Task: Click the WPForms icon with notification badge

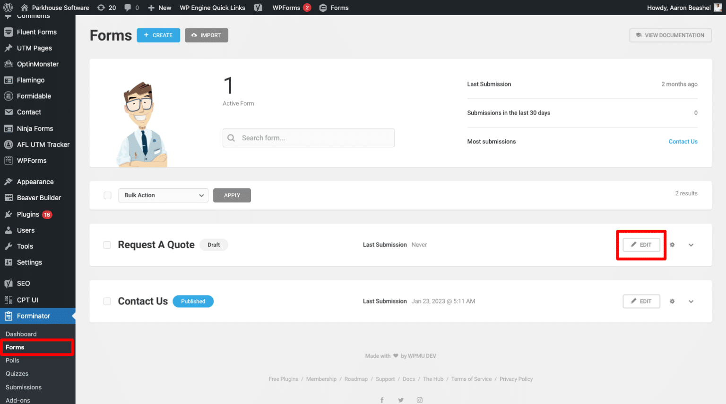Action: (x=287, y=7)
